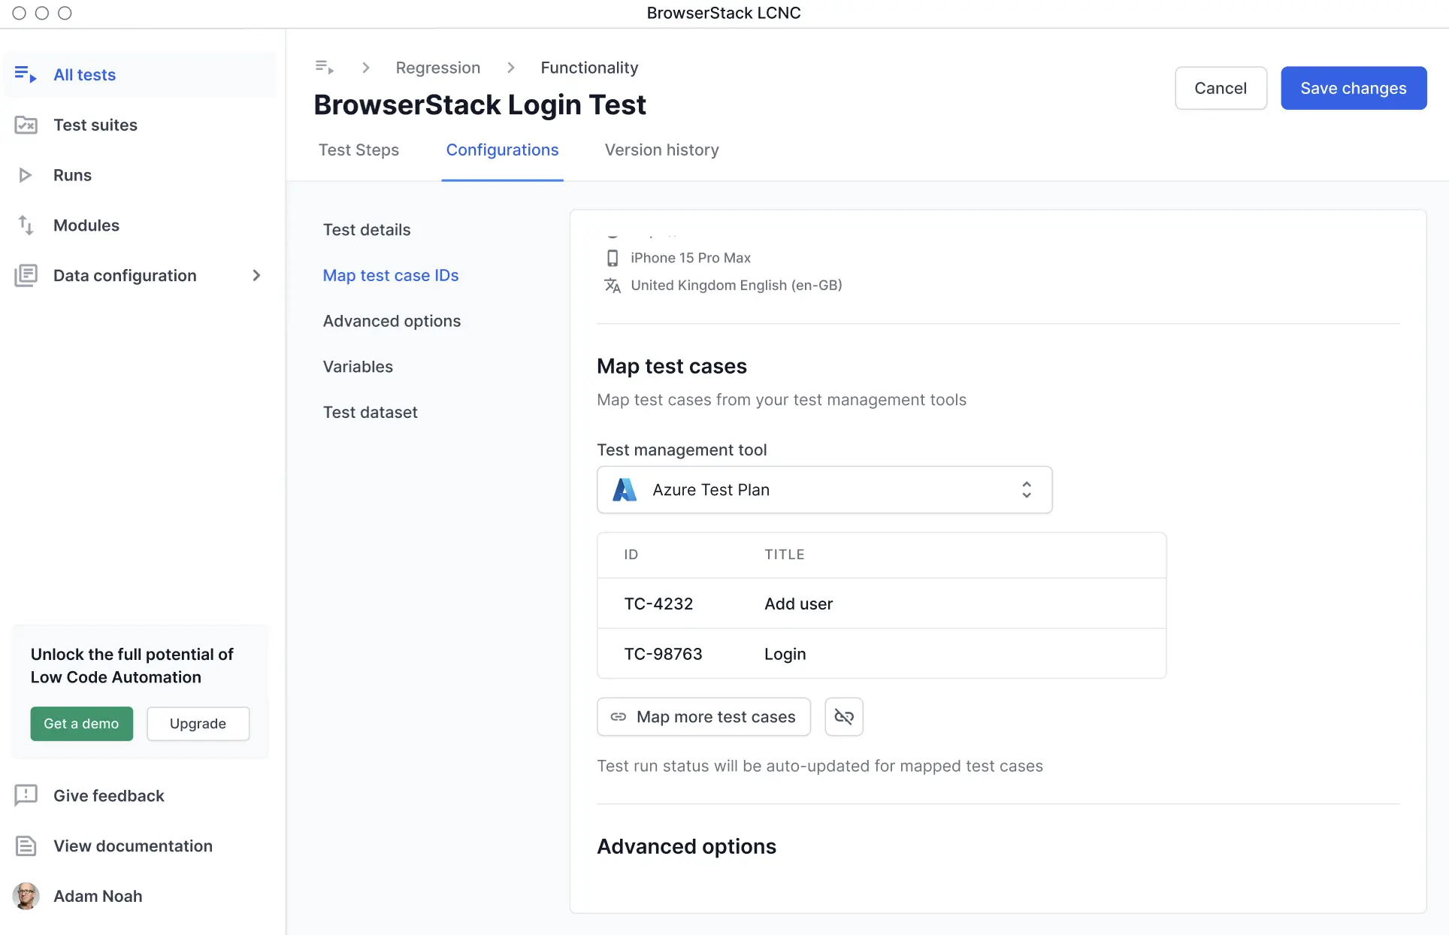Open the Test management tool dropdown
Viewport: 1449px width, 935px height.
click(x=824, y=489)
